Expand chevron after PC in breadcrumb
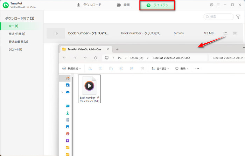Image resolution: width=245 pixels, height=156 pixels. click(x=126, y=58)
